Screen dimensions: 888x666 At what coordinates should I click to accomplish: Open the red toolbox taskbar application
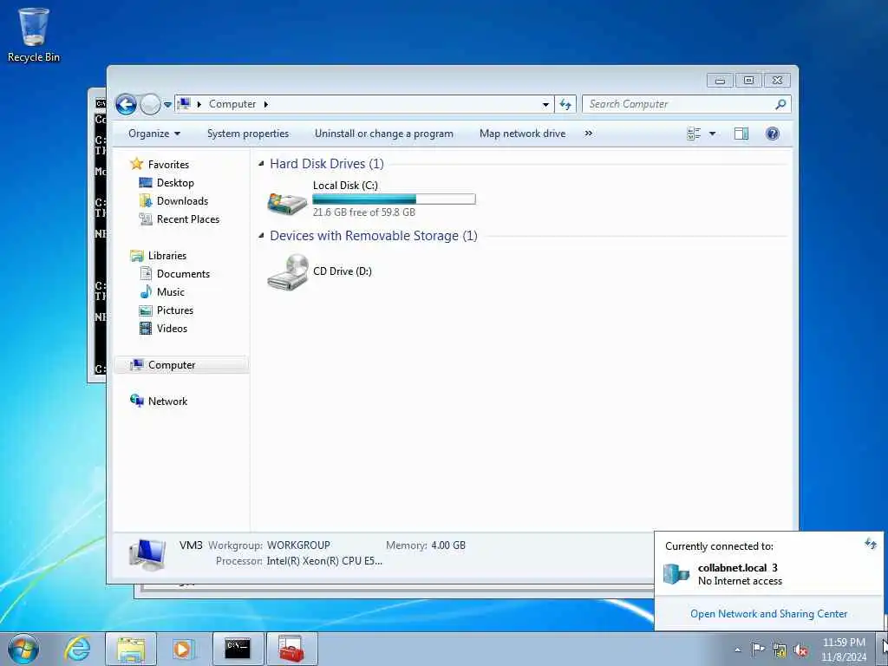pyautogui.click(x=291, y=649)
